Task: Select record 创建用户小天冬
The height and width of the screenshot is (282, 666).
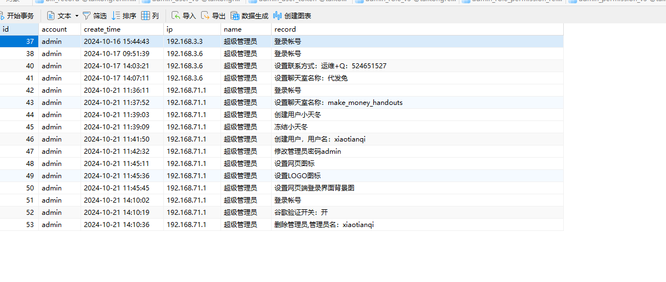Action: click(x=418, y=115)
